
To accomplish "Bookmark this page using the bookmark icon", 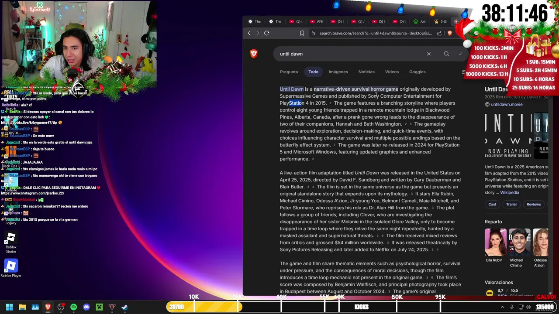I will 302,33.
